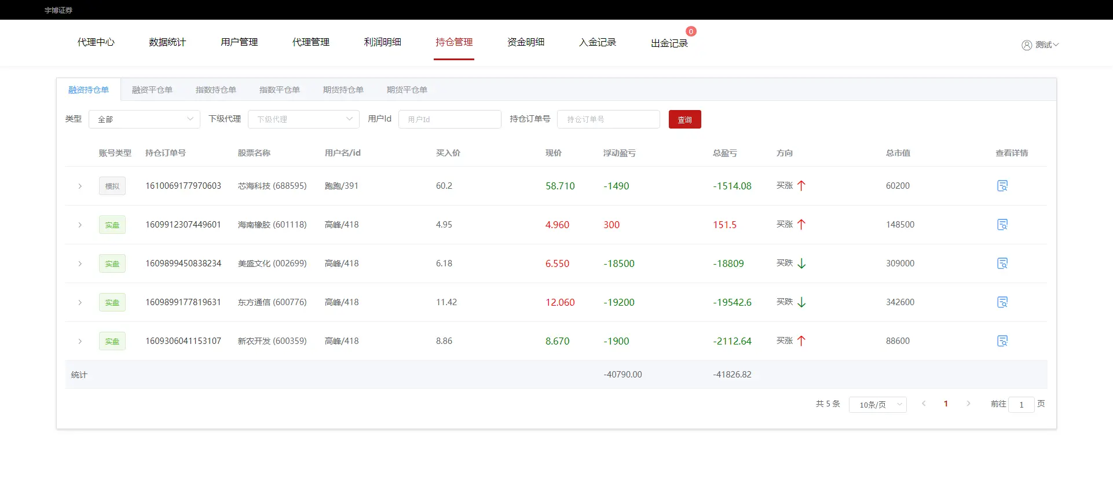The height and width of the screenshot is (502, 1113).
Task: Click the next page arrow in pagination
Action: [x=968, y=404]
